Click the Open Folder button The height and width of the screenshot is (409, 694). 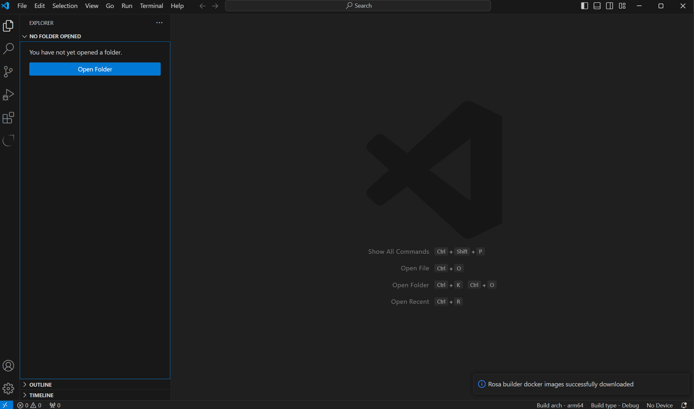point(95,69)
